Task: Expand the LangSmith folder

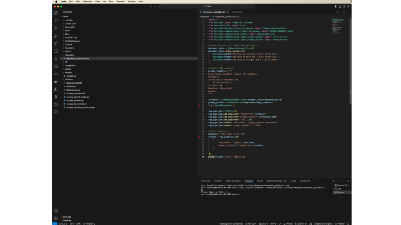Action: (x=70, y=65)
